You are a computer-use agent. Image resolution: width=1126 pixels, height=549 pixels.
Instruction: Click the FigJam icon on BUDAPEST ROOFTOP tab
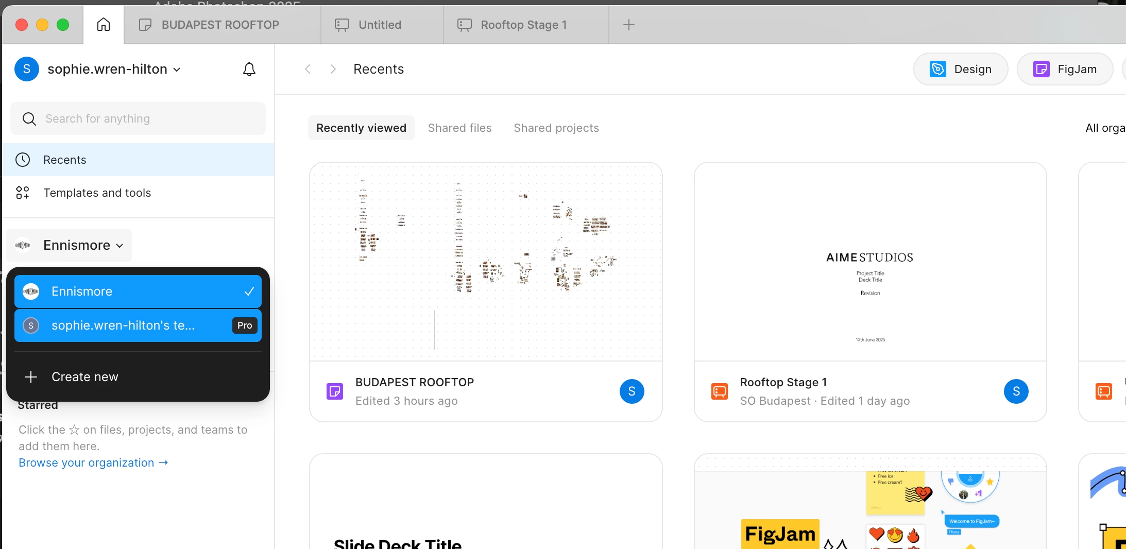(x=145, y=25)
